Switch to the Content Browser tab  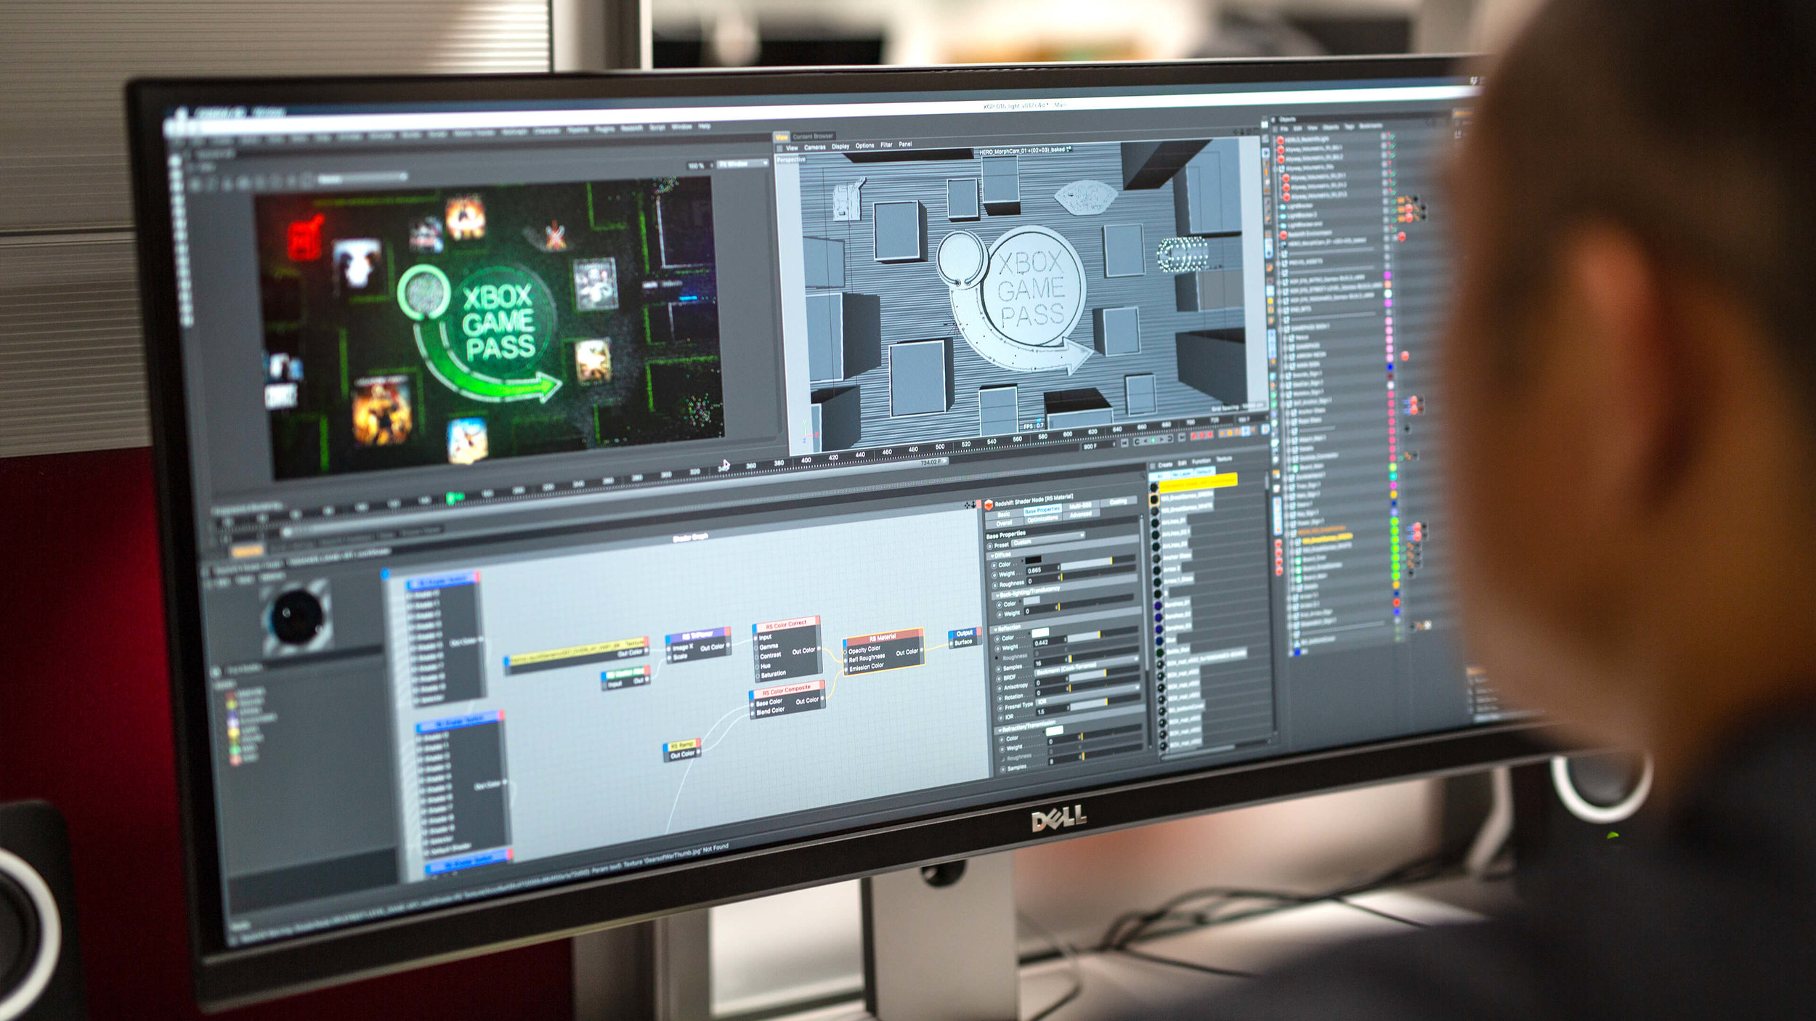click(x=813, y=136)
